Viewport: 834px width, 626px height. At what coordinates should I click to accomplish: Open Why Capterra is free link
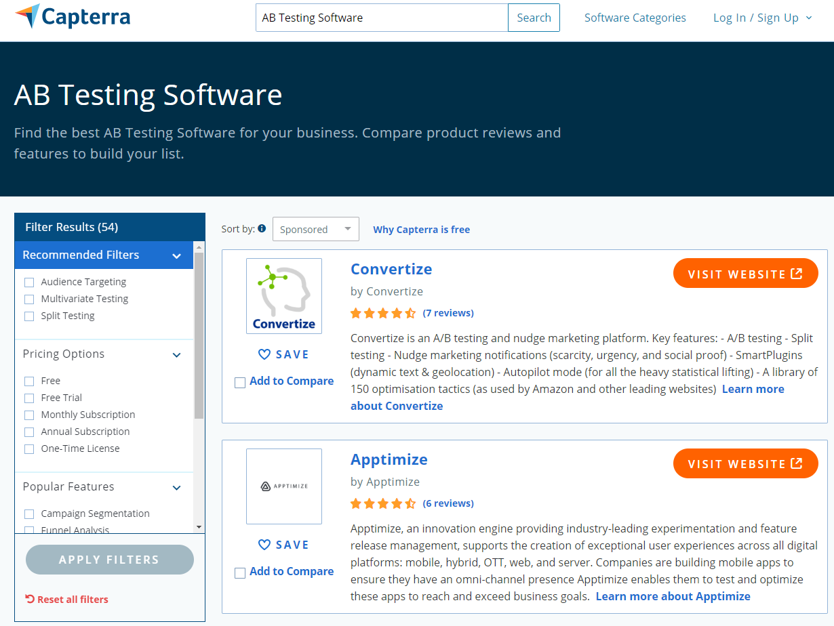422,229
